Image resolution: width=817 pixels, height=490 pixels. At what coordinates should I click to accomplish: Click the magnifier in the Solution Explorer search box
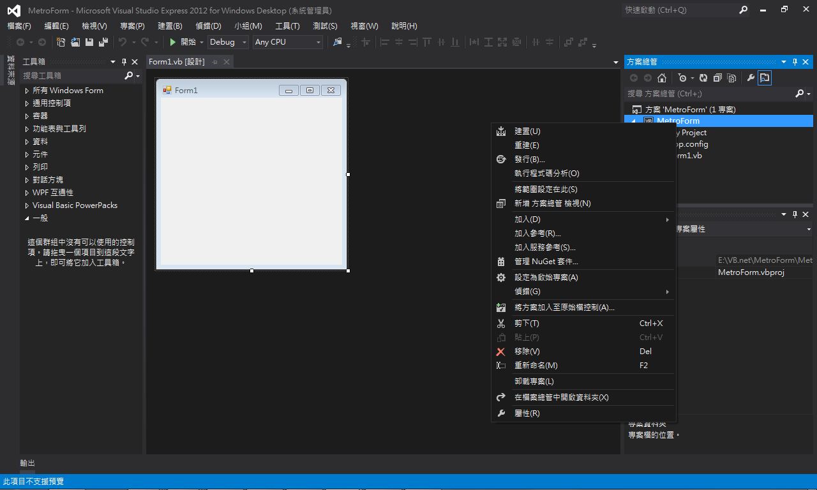tap(800, 94)
